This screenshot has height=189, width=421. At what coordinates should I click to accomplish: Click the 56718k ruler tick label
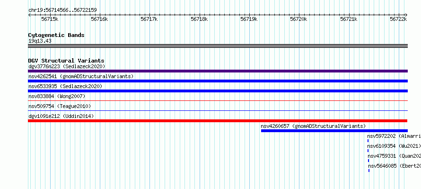tap(199, 19)
